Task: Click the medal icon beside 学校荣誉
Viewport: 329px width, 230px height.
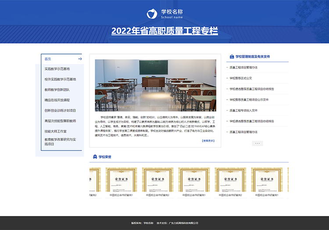Action: tap(95, 157)
